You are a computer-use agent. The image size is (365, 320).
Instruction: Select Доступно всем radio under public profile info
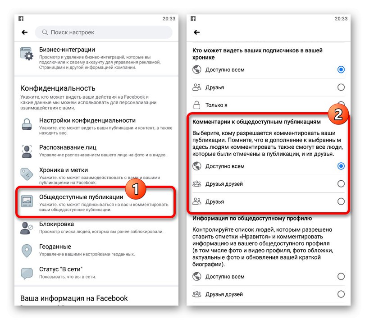(341, 276)
